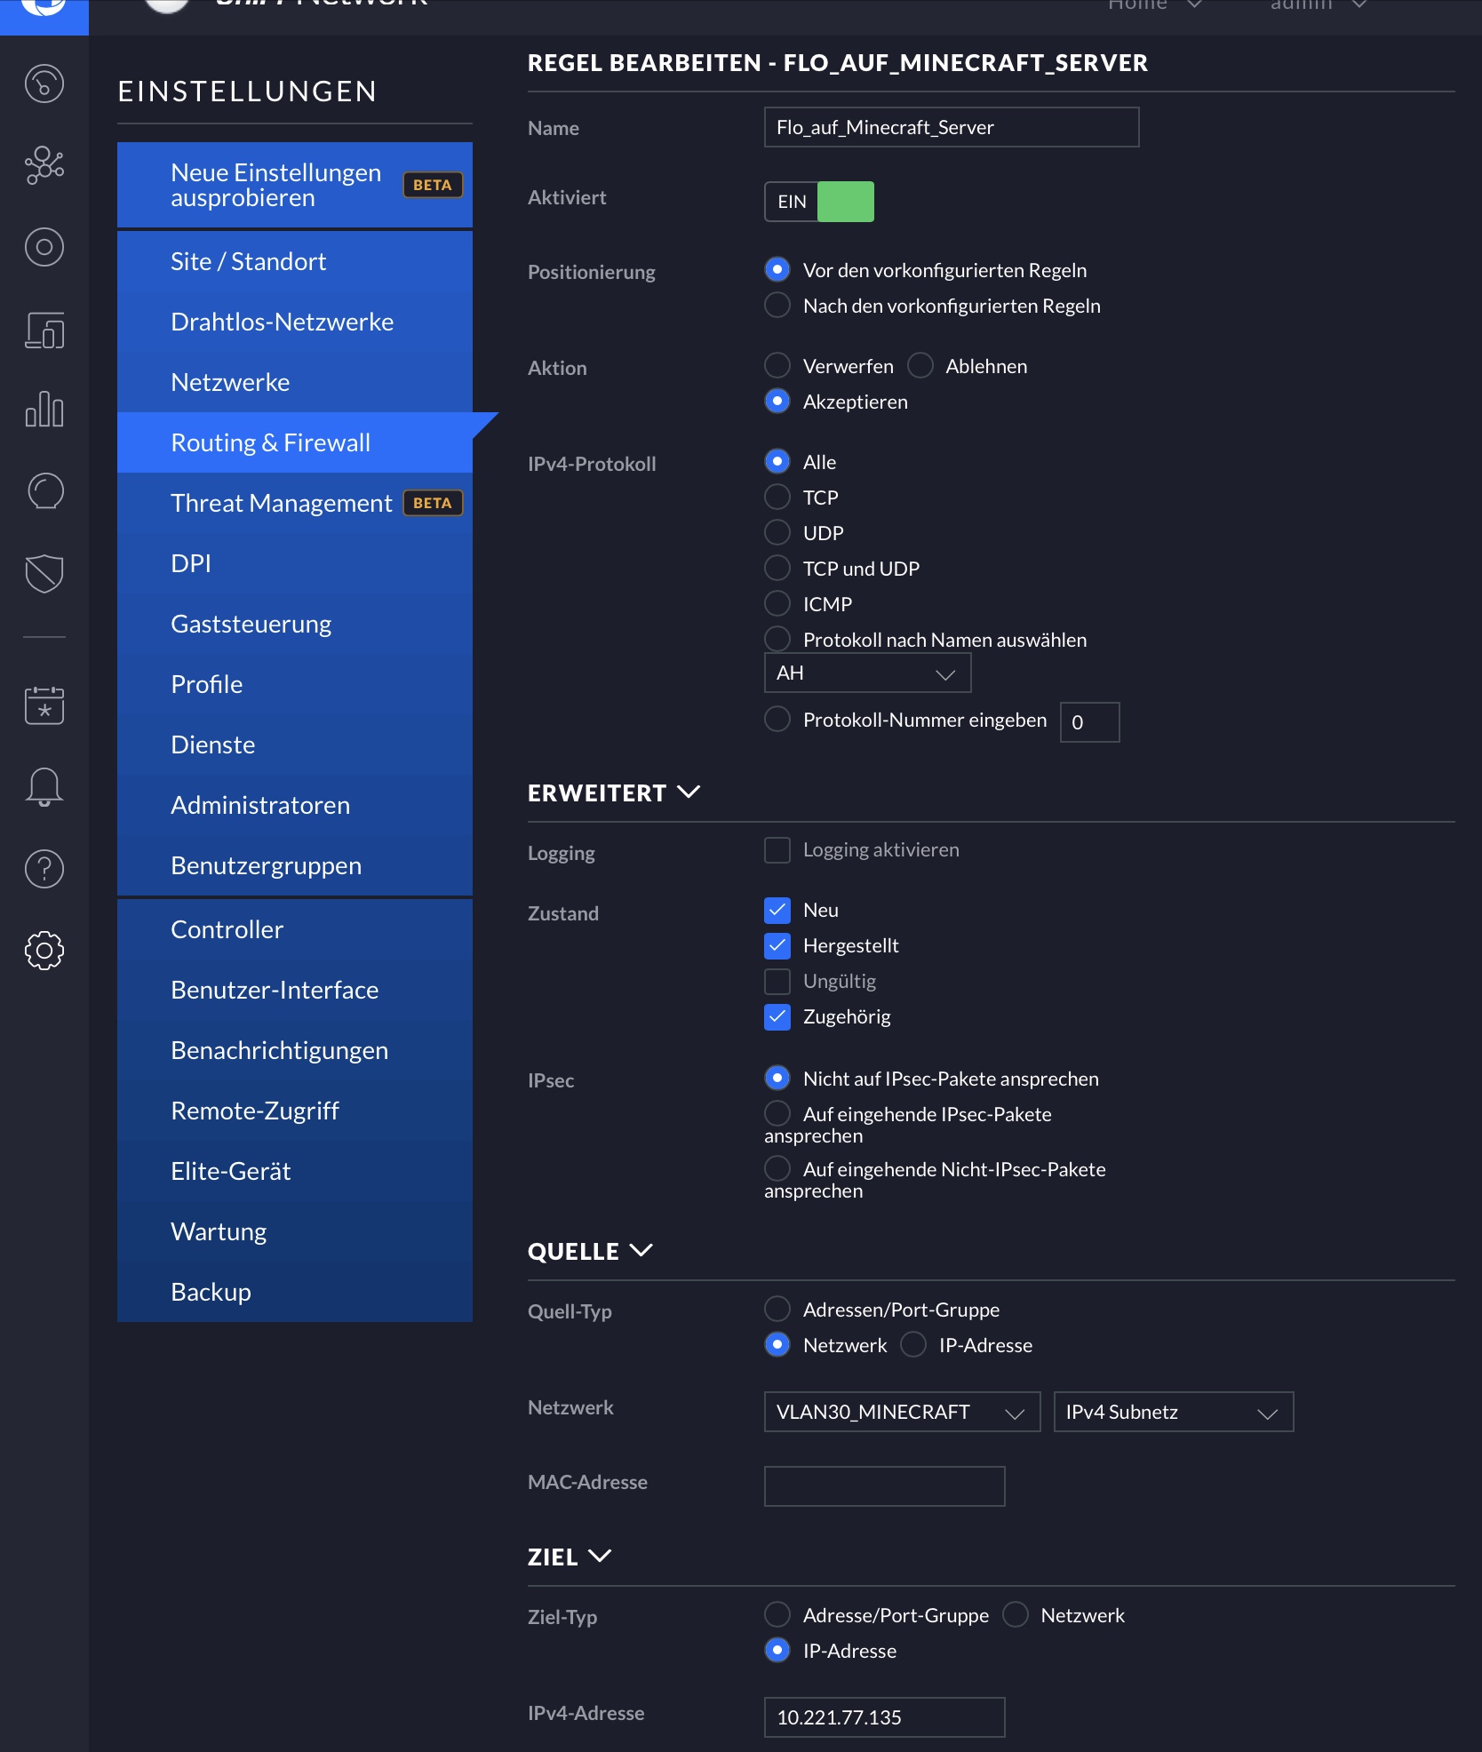The height and width of the screenshot is (1752, 1482).
Task: Choose the Ablehnen action
Action: [920, 365]
